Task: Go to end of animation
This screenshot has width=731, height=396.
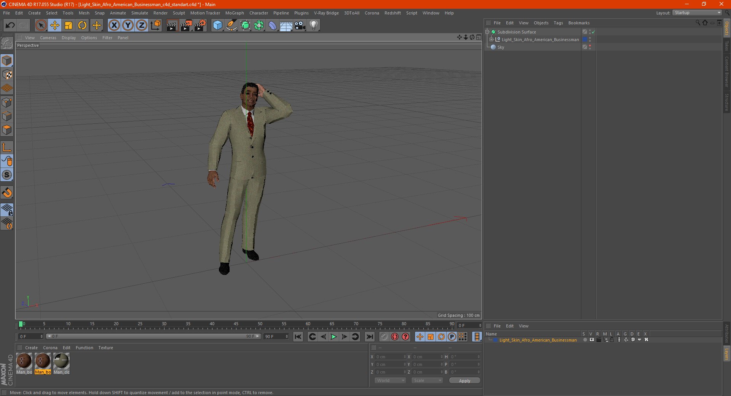Action: click(x=369, y=337)
